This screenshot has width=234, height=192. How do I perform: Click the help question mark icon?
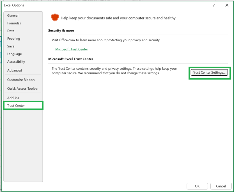pos(214,5)
